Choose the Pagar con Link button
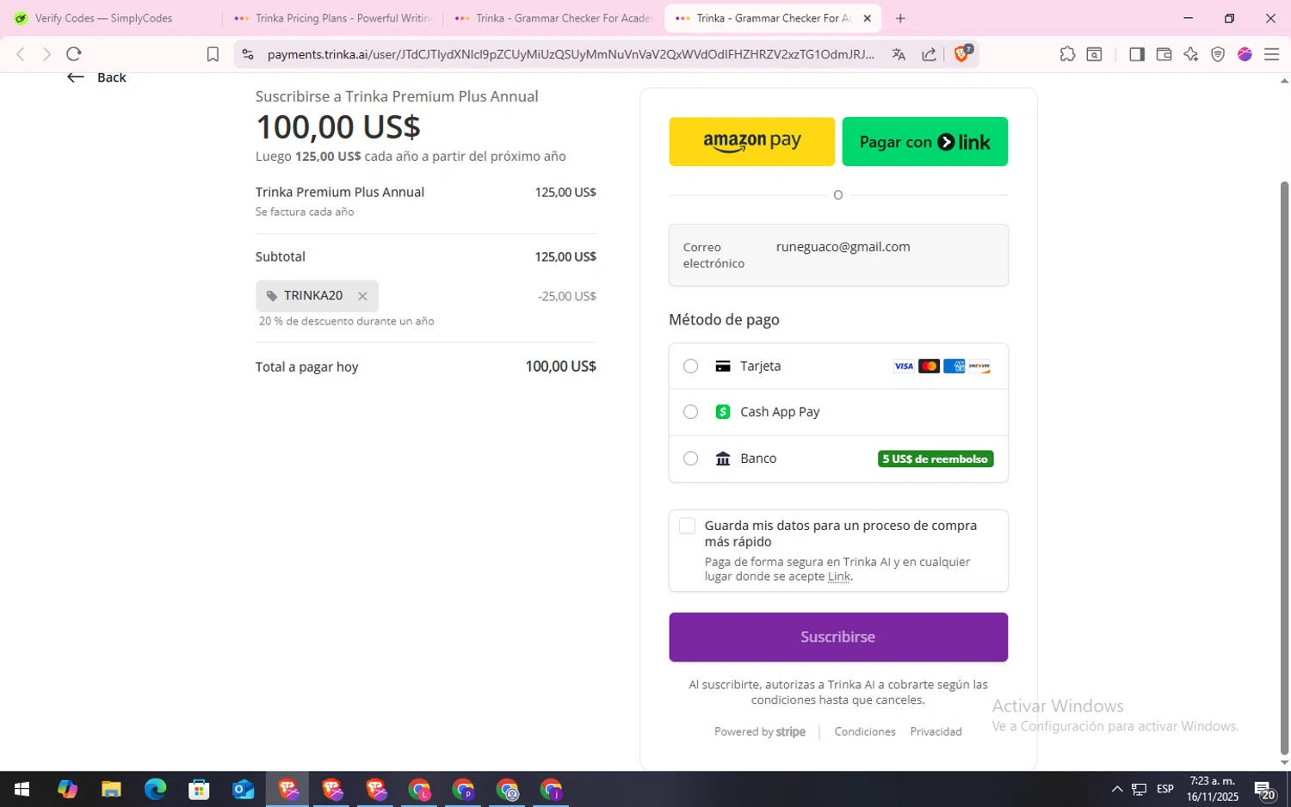This screenshot has height=807, width=1291. click(924, 141)
